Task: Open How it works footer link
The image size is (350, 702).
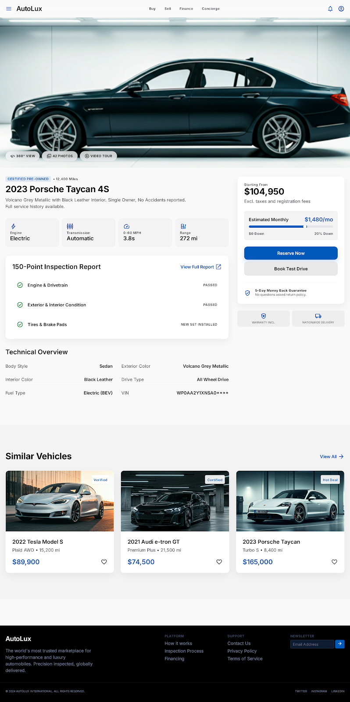Action: point(179,644)
